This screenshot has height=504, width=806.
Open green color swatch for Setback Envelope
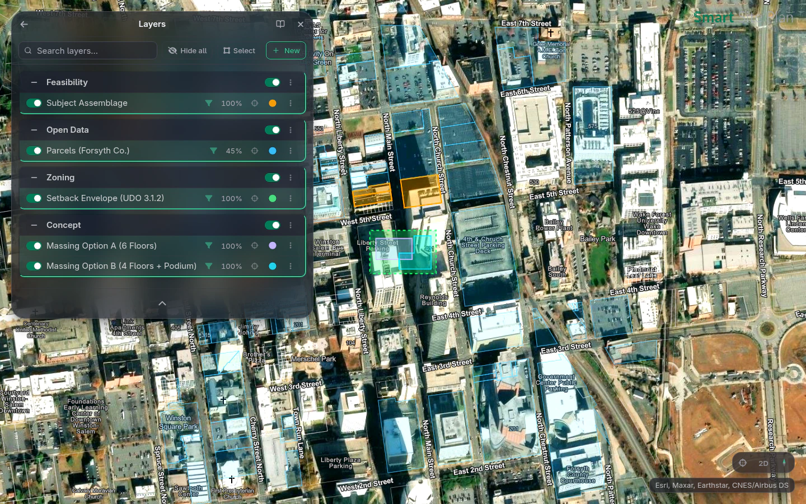click(273, 198)
